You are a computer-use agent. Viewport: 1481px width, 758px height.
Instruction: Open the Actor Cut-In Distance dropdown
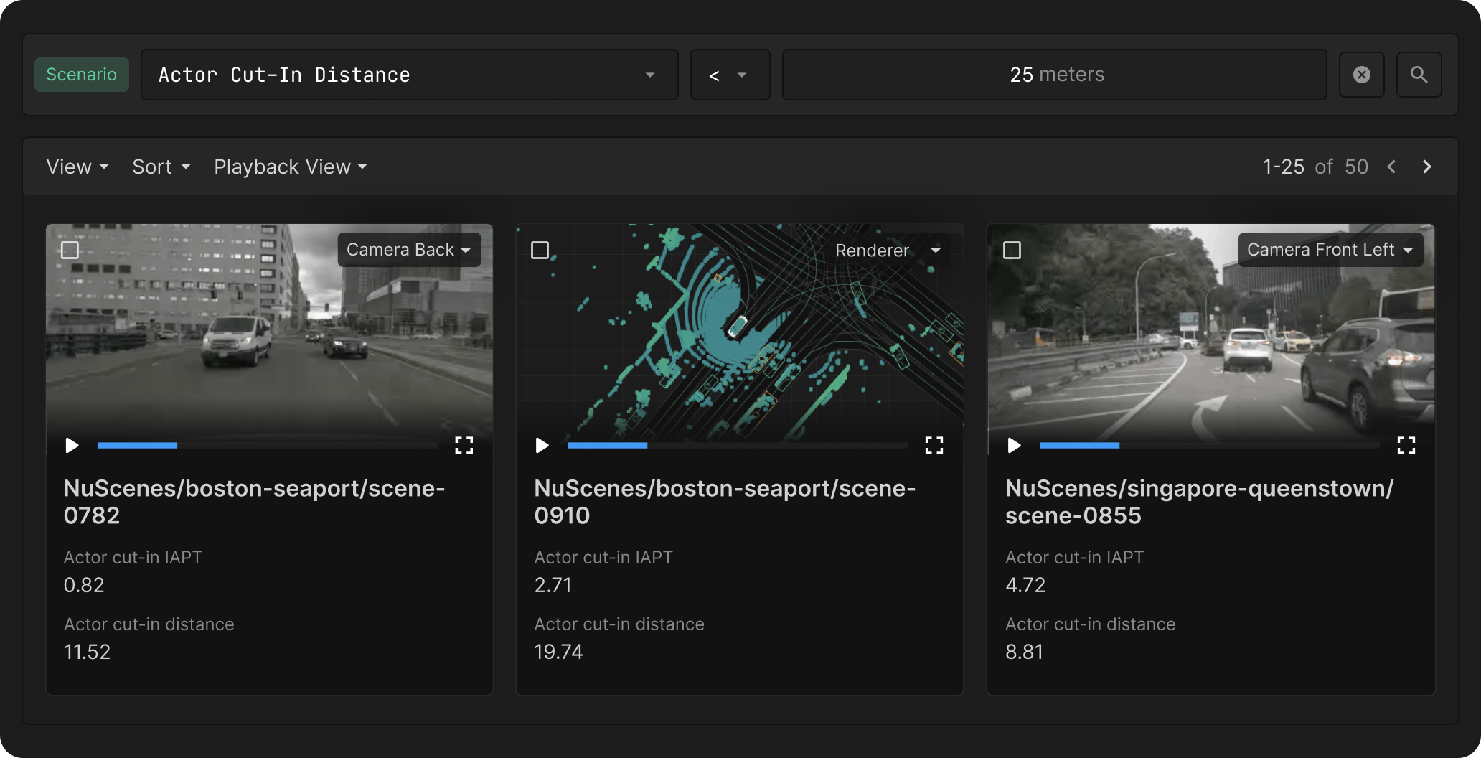[409, 75]
